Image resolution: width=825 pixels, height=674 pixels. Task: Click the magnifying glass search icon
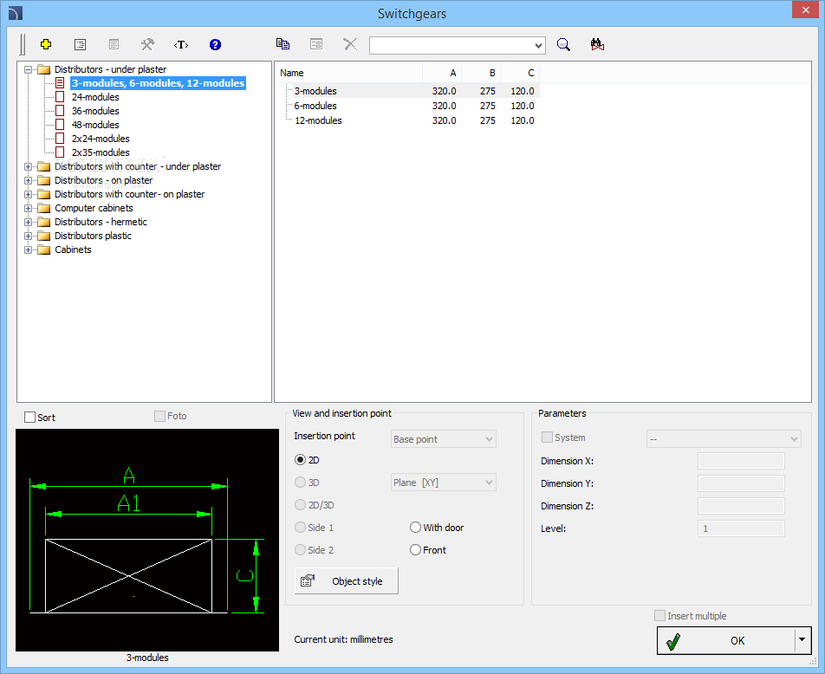[x=563, y=44]
